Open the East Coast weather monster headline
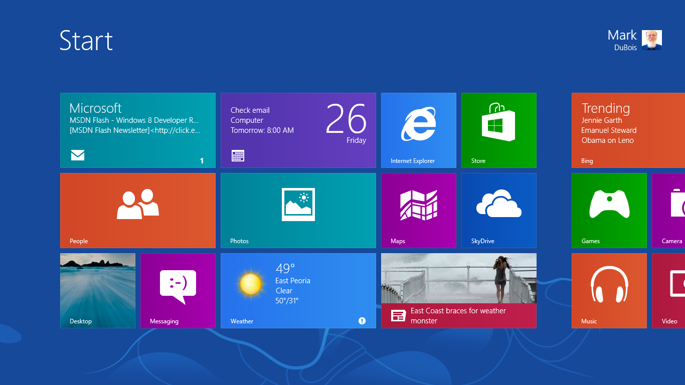The width and height of the screenshot is (685, 385). 458,316
